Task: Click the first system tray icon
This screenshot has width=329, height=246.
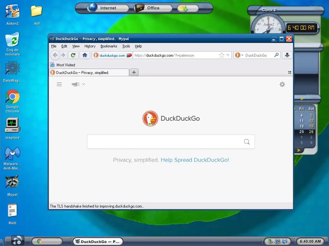Action: [270, 242]
